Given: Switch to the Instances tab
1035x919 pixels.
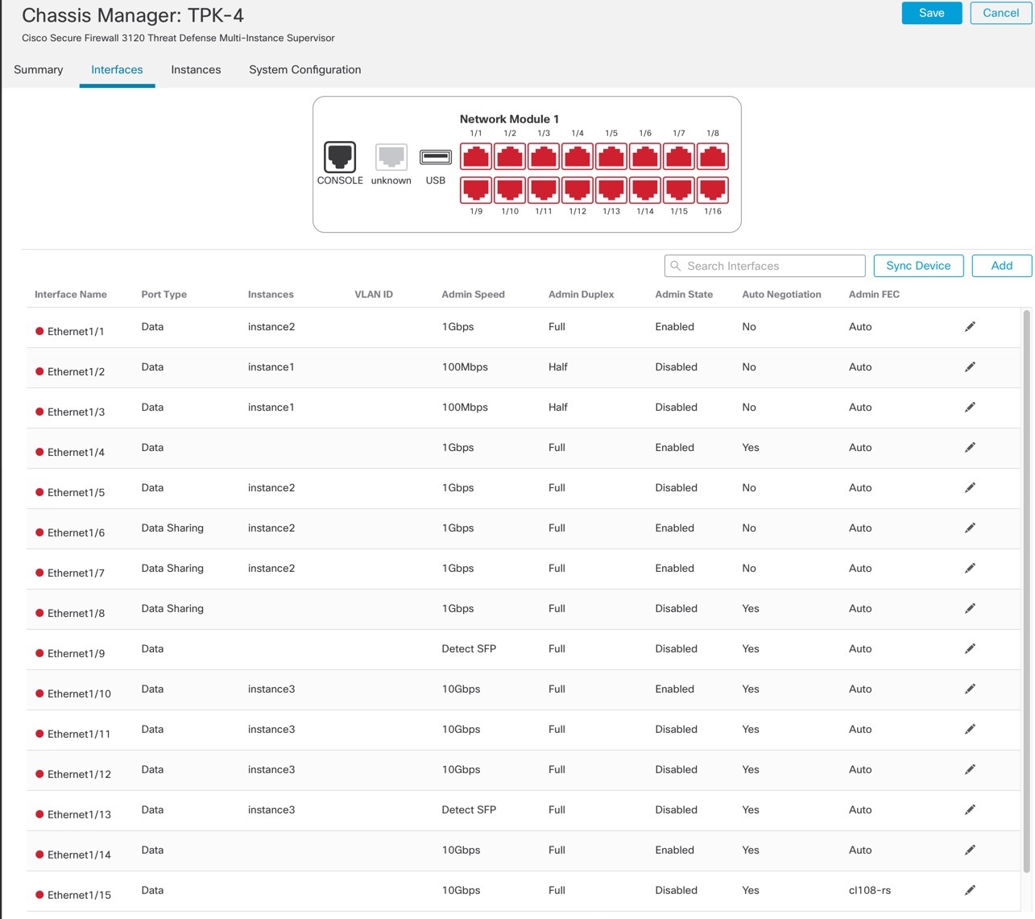Looking at the screenshot, I should point(196,69).
